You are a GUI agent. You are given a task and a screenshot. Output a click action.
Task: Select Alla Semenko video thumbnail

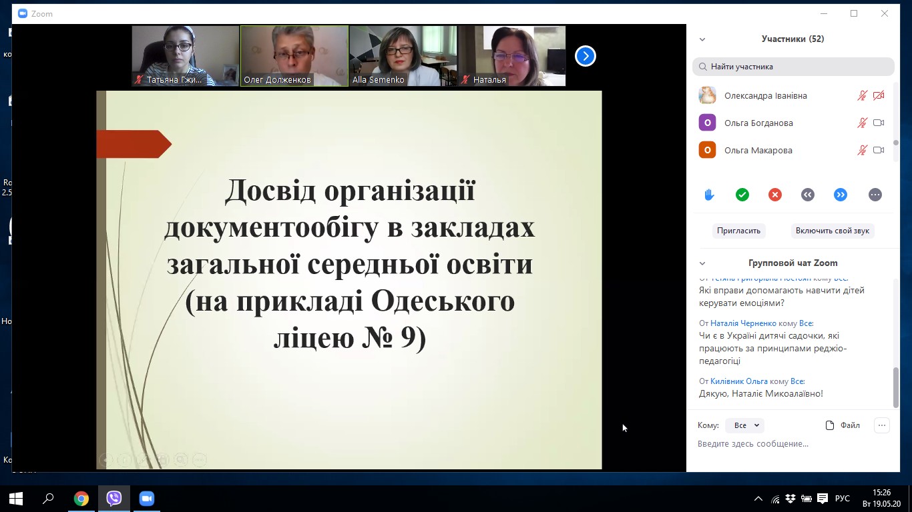click(x=403, y=56)
